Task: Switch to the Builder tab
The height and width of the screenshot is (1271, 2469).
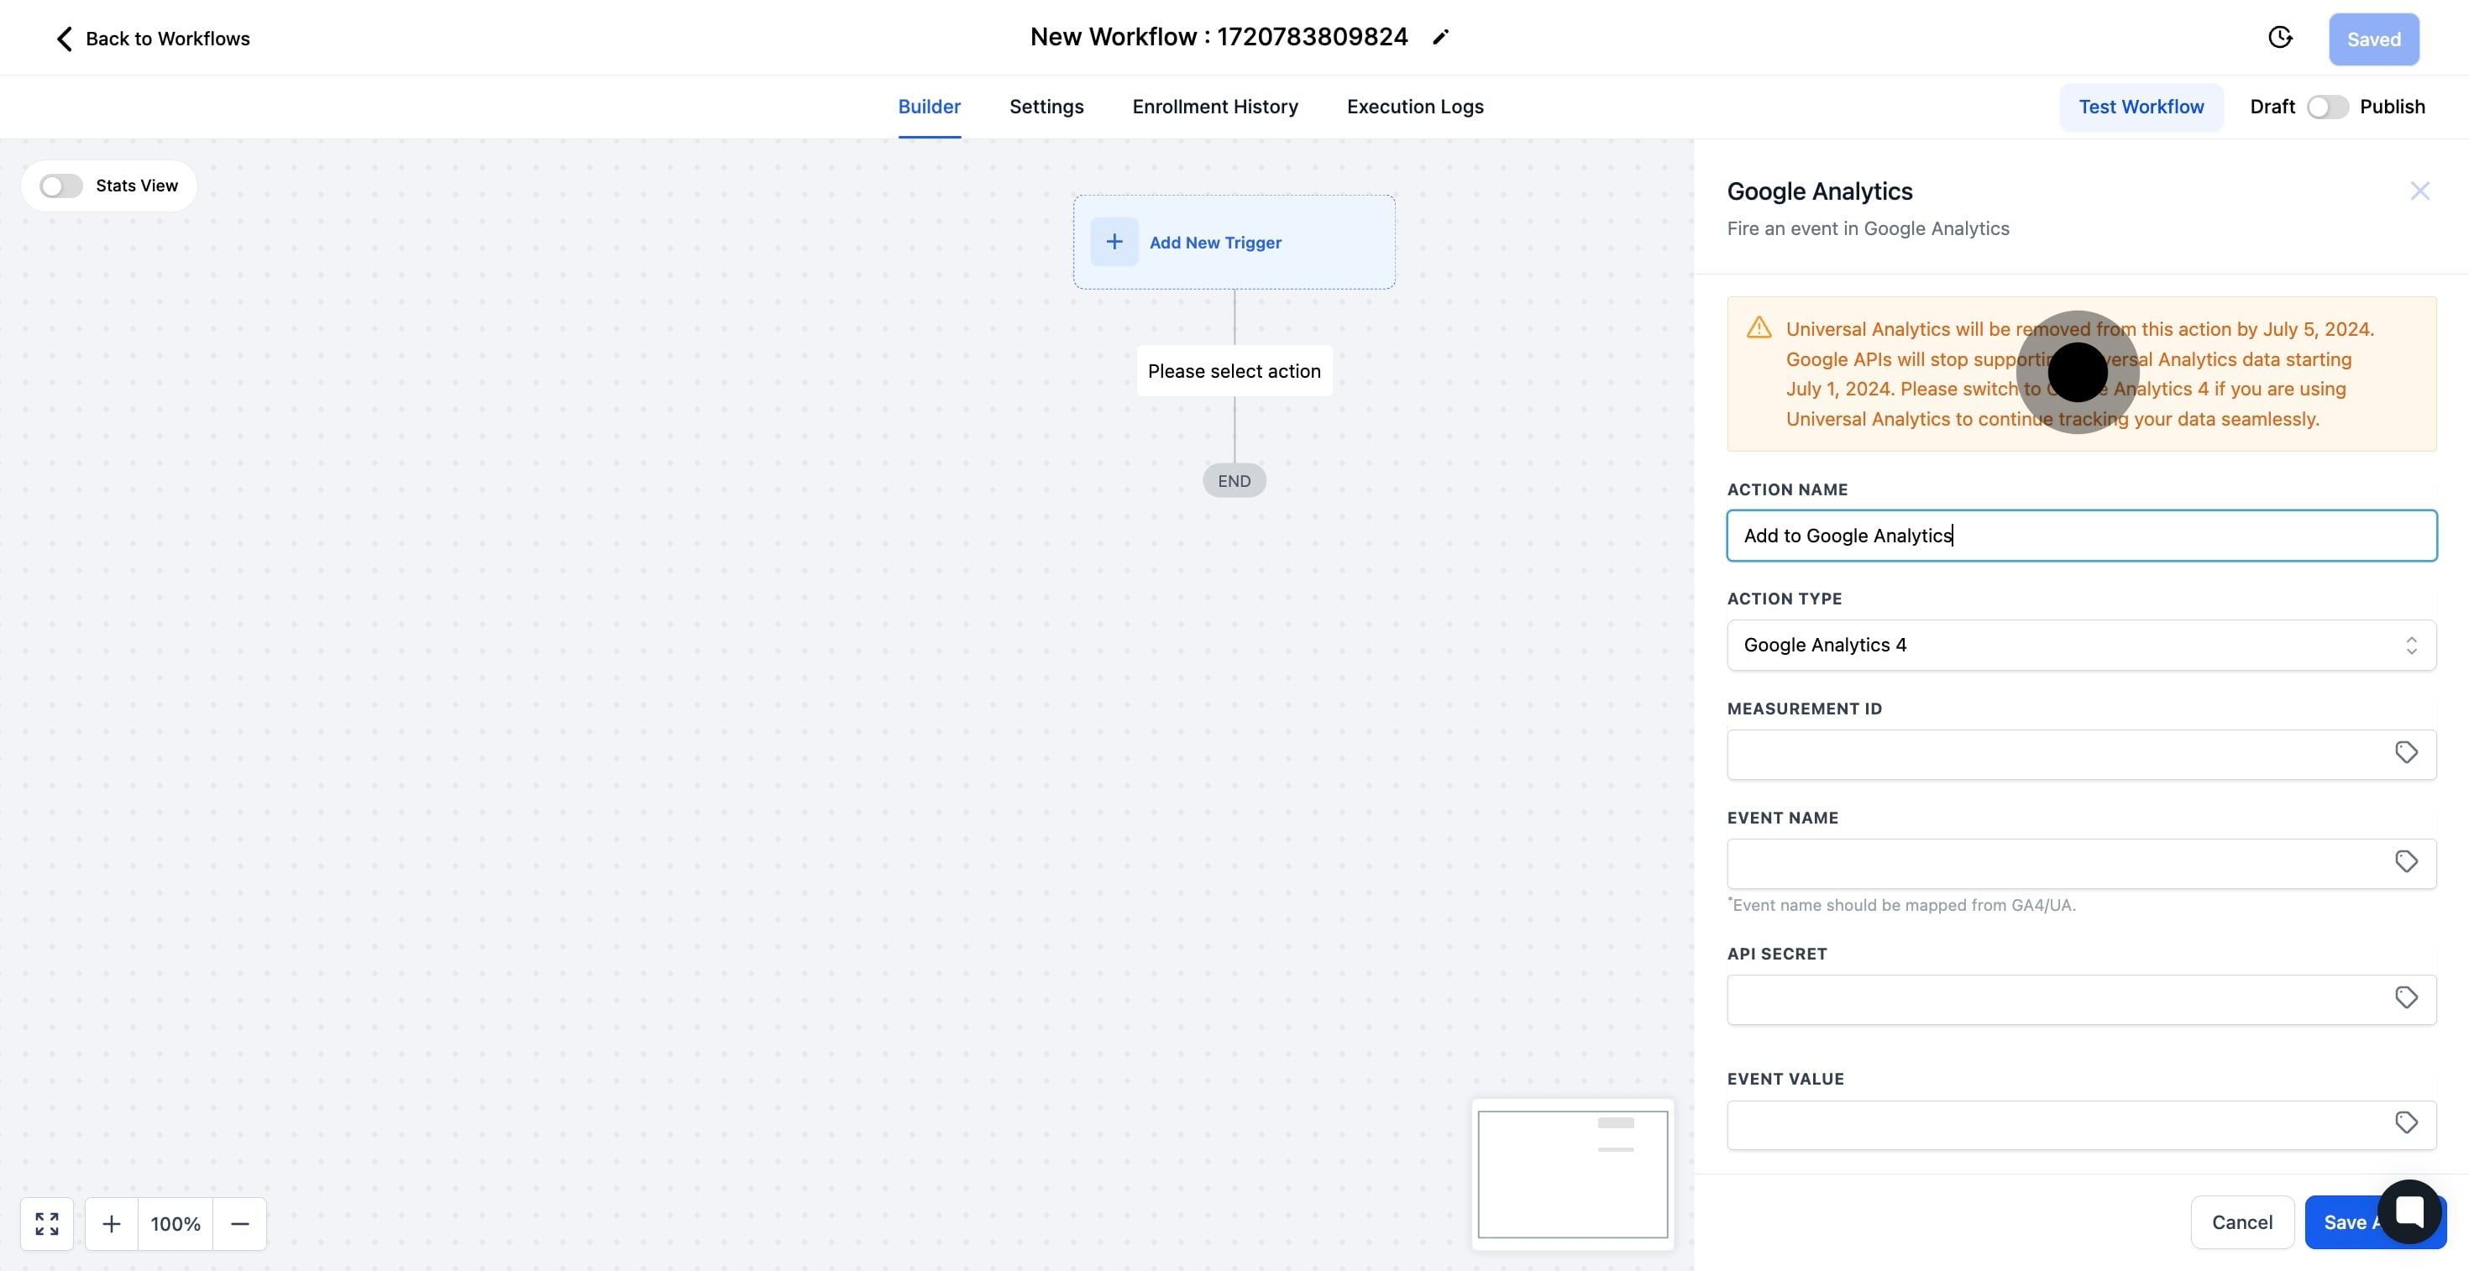Action: point(929,107)
